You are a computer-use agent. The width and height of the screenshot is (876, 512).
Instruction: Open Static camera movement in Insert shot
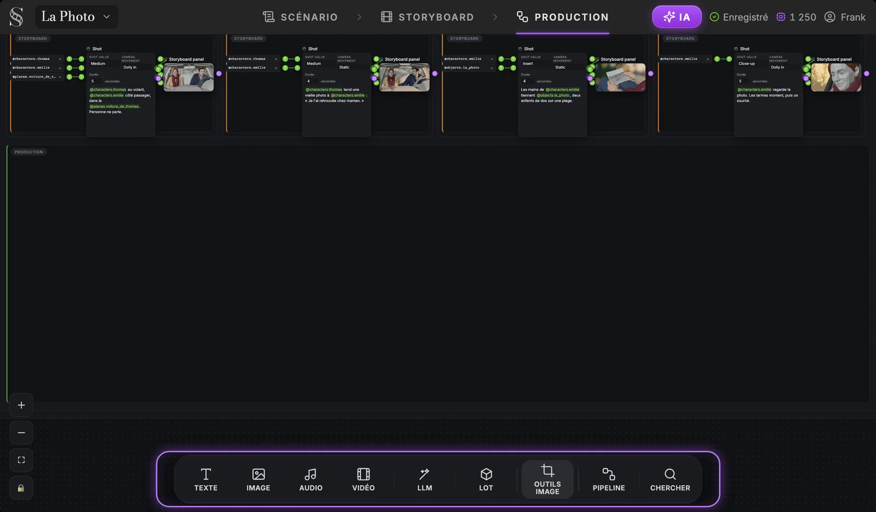[x=568, y=67]
